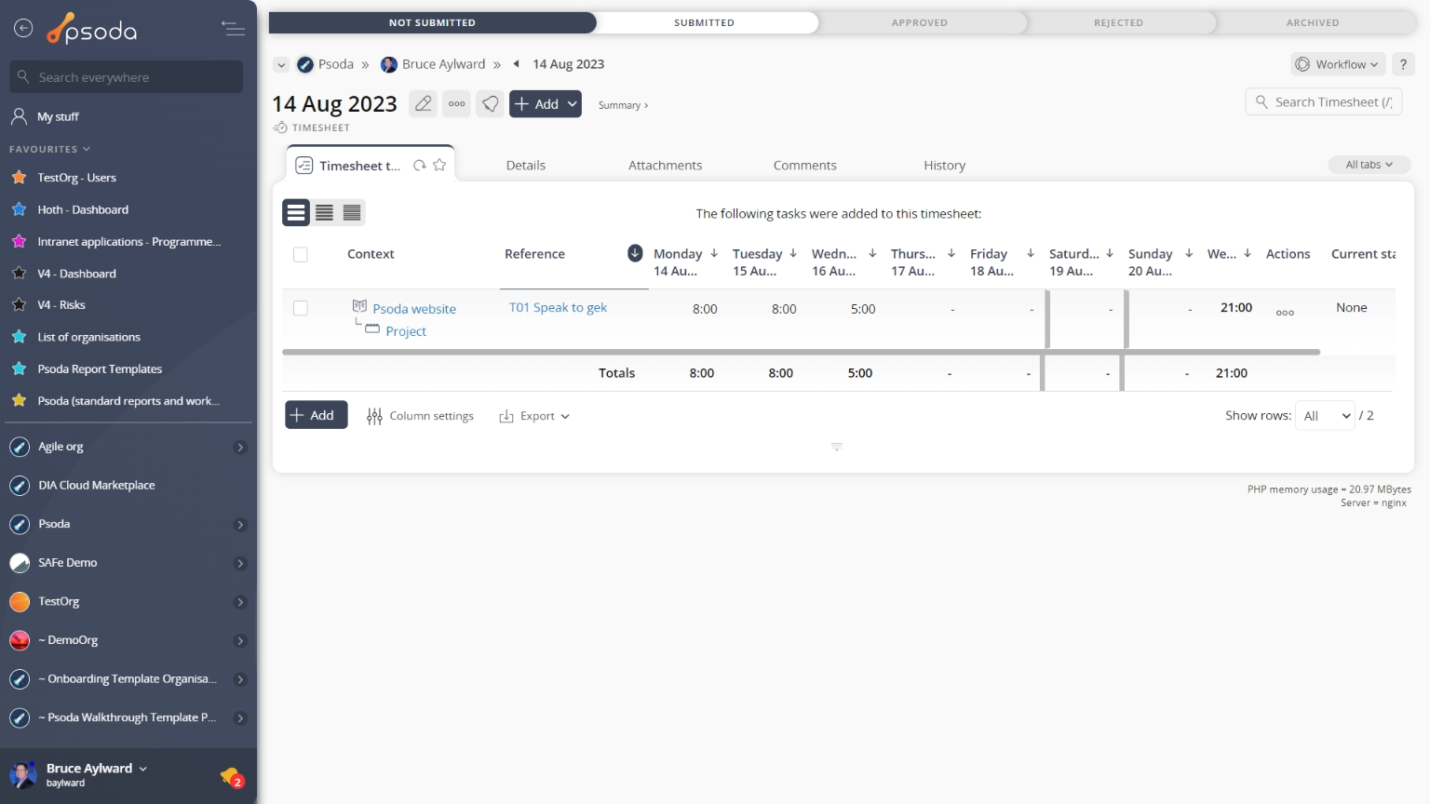Click the Bruce Aylward breadcrumb link

tap(443, 64)
